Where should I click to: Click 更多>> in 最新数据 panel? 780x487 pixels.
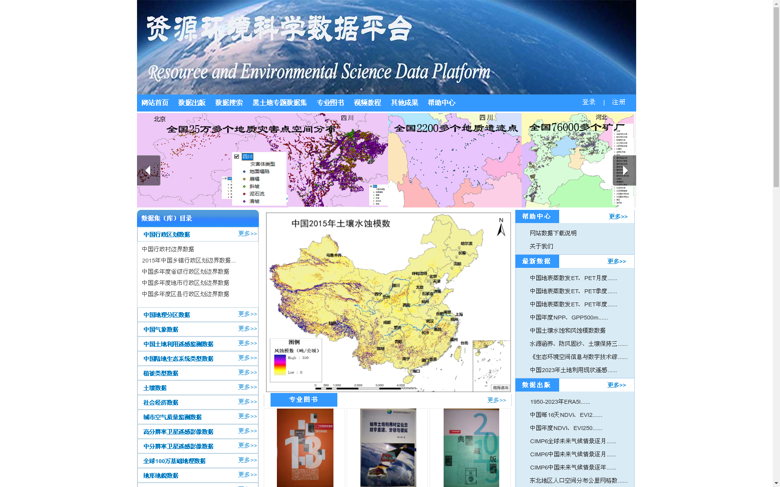coord(617,262)
